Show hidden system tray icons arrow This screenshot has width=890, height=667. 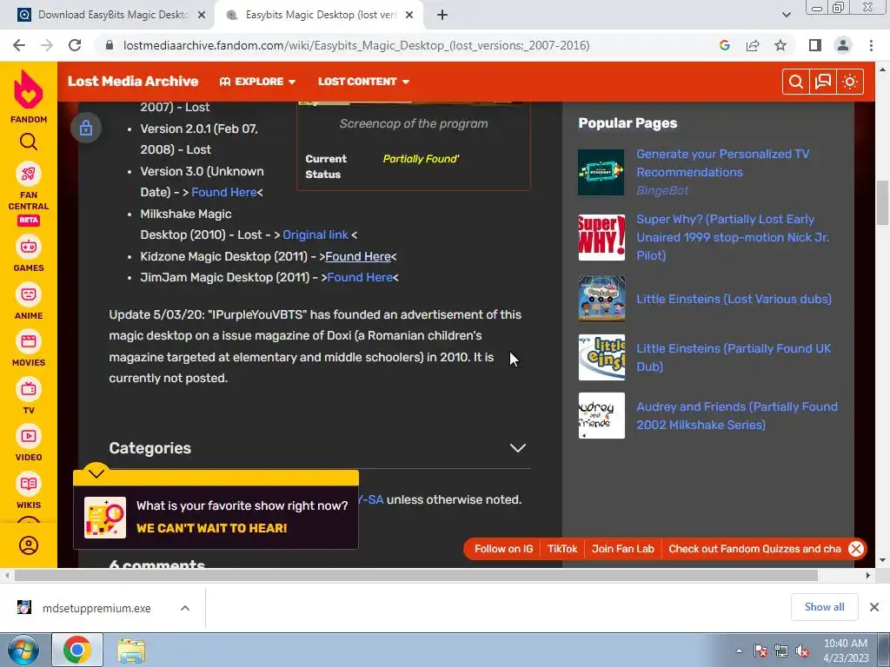(739, 650)
